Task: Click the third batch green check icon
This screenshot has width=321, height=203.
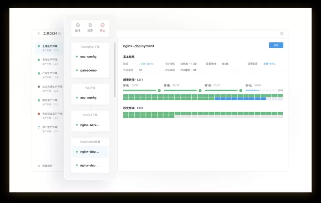Action: click(x=241, y=90)
